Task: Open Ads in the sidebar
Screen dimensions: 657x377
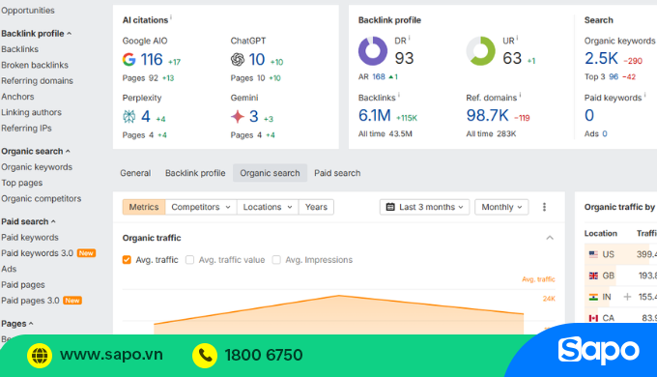Action: (9, 269)
